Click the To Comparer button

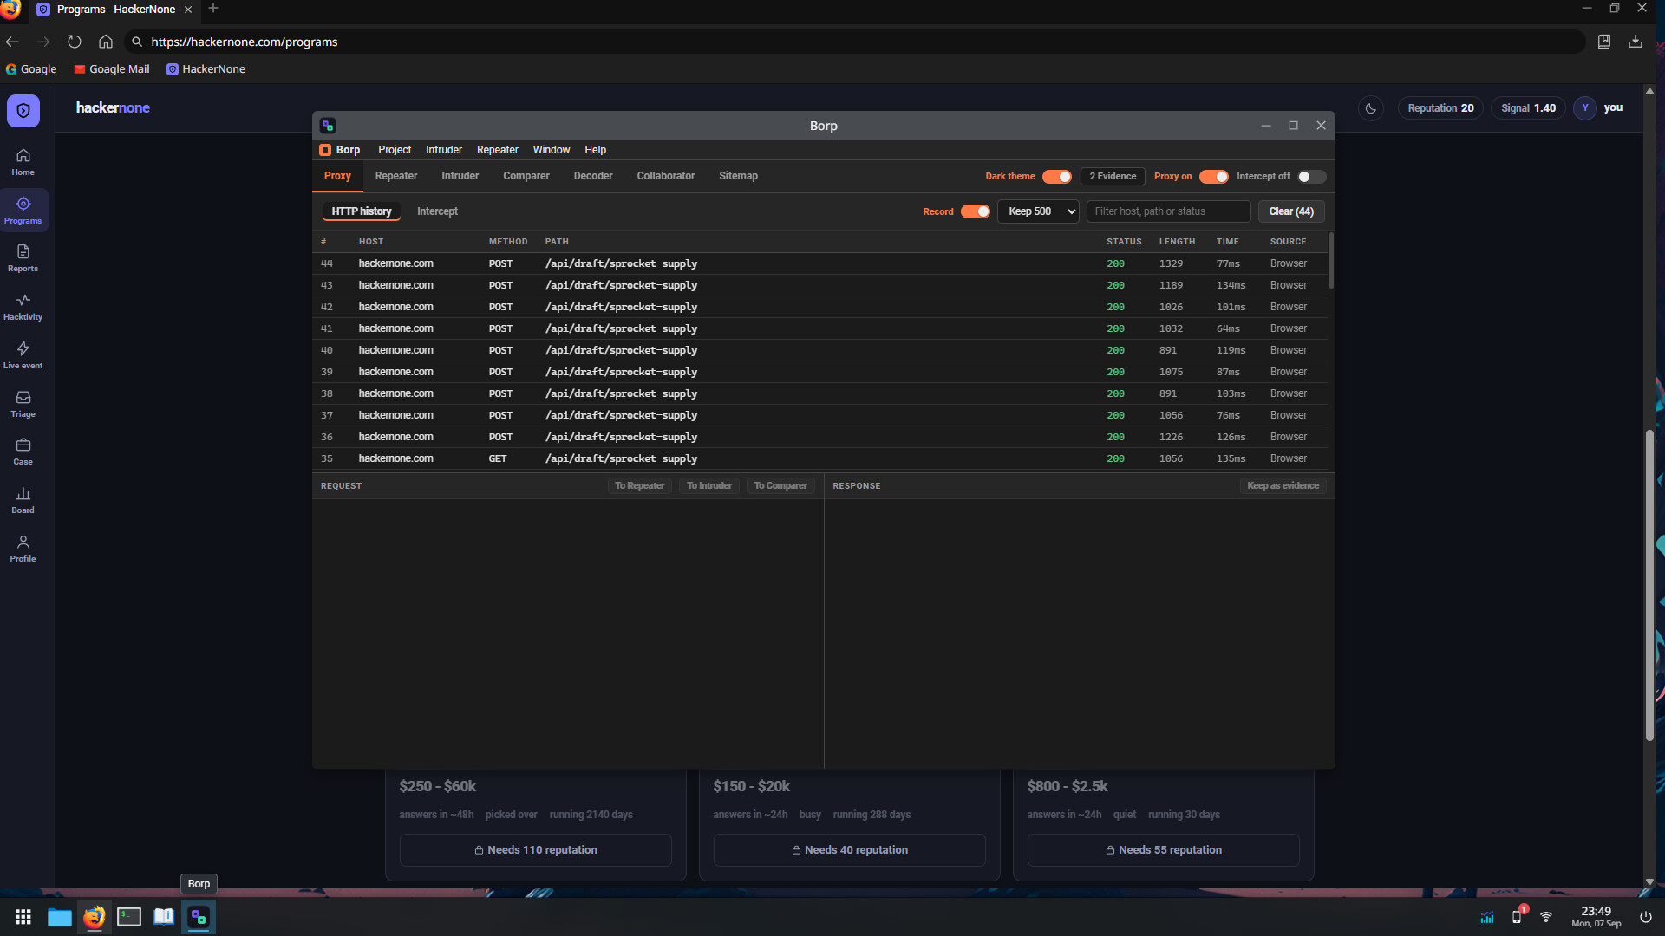(x=780, y=486)
